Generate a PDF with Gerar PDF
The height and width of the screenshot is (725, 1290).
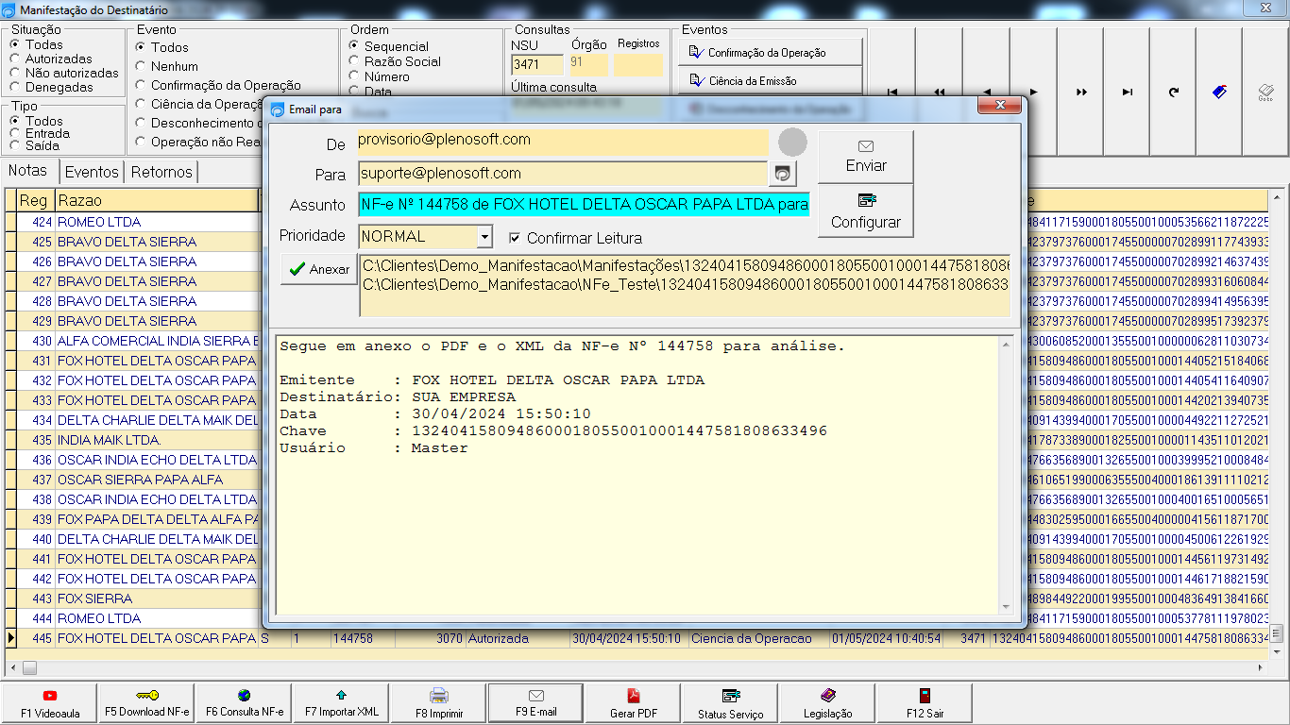634,703
